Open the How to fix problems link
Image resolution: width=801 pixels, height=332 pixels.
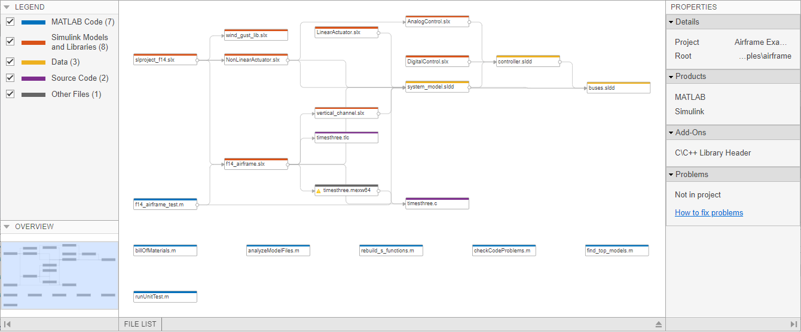point(709,212)
